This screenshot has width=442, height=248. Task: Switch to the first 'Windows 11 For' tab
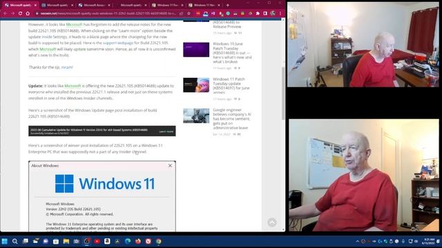167,5
